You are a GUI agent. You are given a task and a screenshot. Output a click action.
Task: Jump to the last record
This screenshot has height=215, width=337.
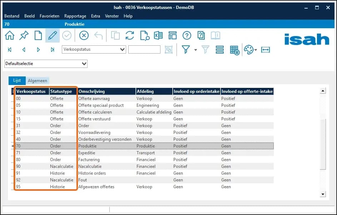click(x=53, y=50)
